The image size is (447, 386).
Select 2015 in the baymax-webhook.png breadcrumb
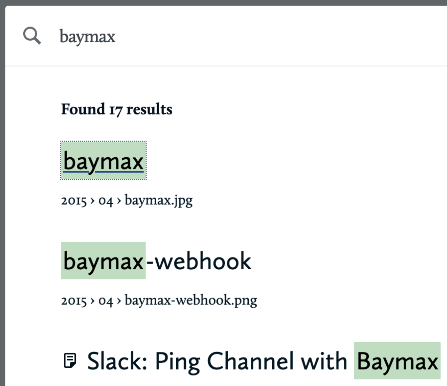(74, 300)
